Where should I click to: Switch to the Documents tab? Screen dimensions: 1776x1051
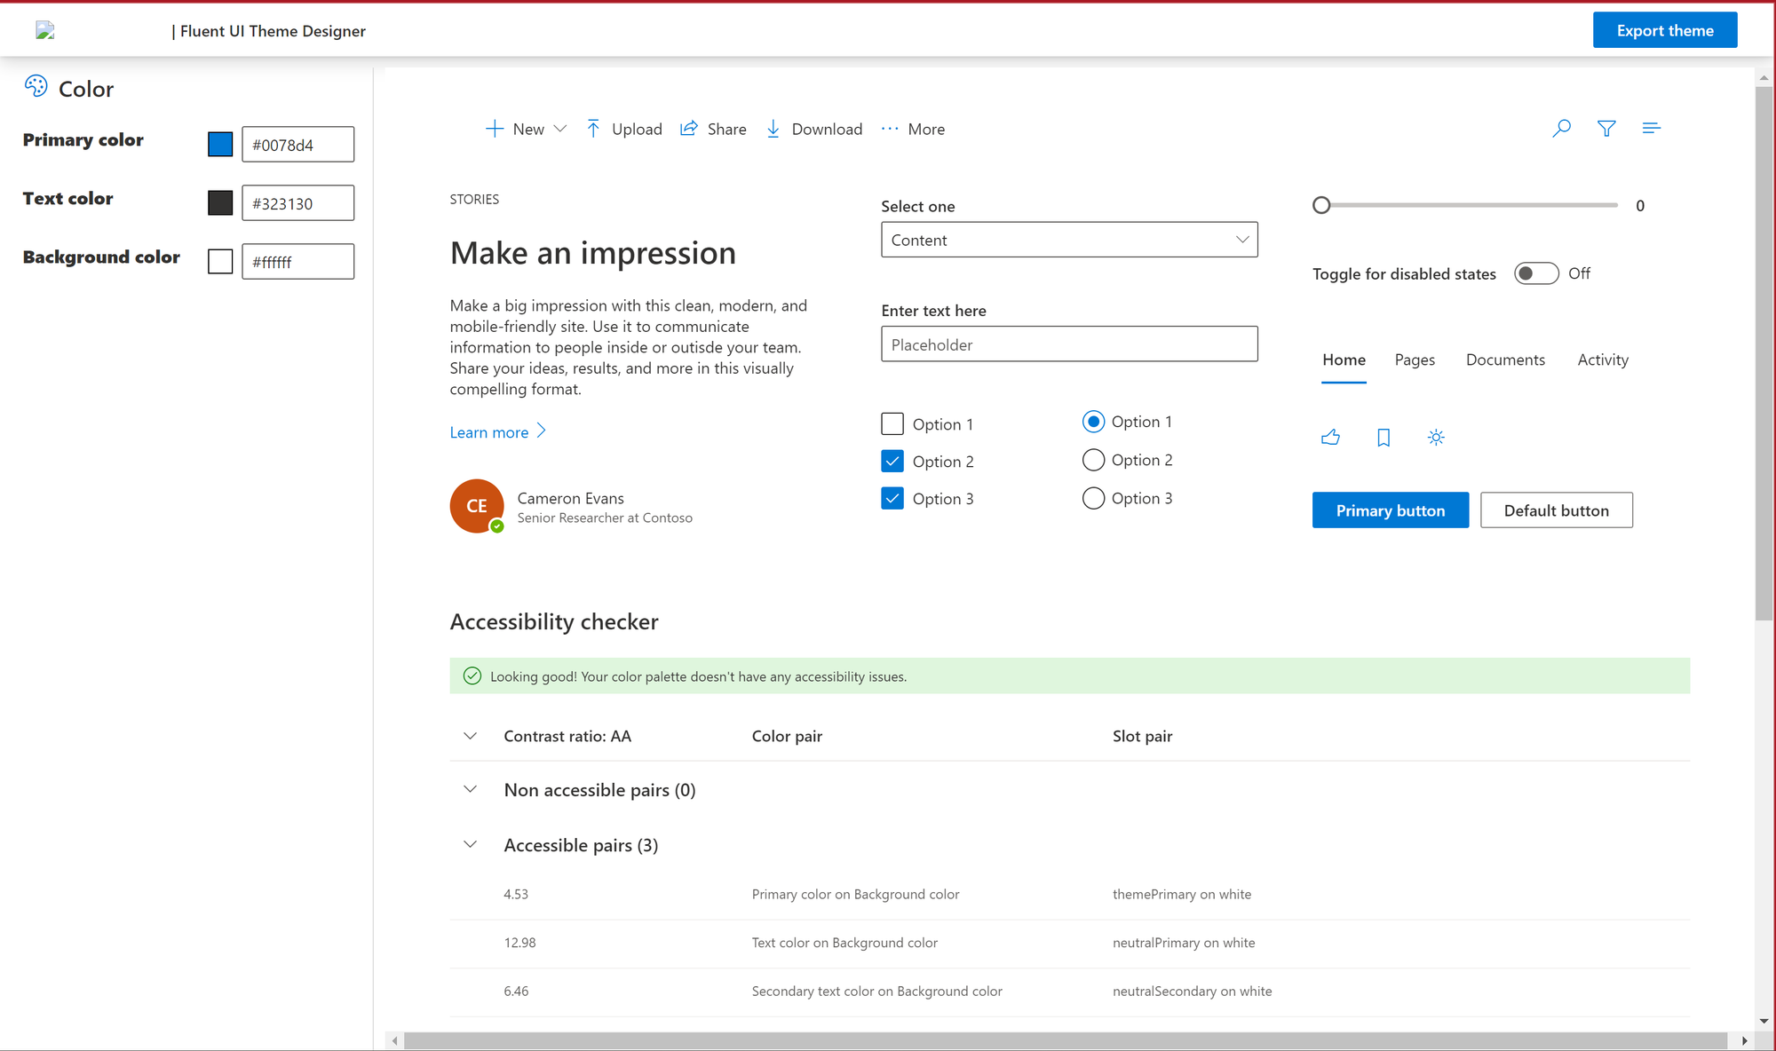pyautogui.click(x=1505, y=360)
